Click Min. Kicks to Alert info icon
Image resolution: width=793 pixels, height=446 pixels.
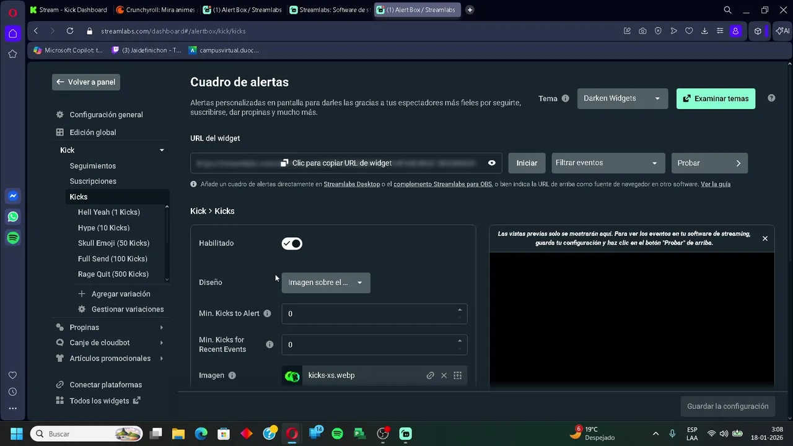(x=267, y=313)
